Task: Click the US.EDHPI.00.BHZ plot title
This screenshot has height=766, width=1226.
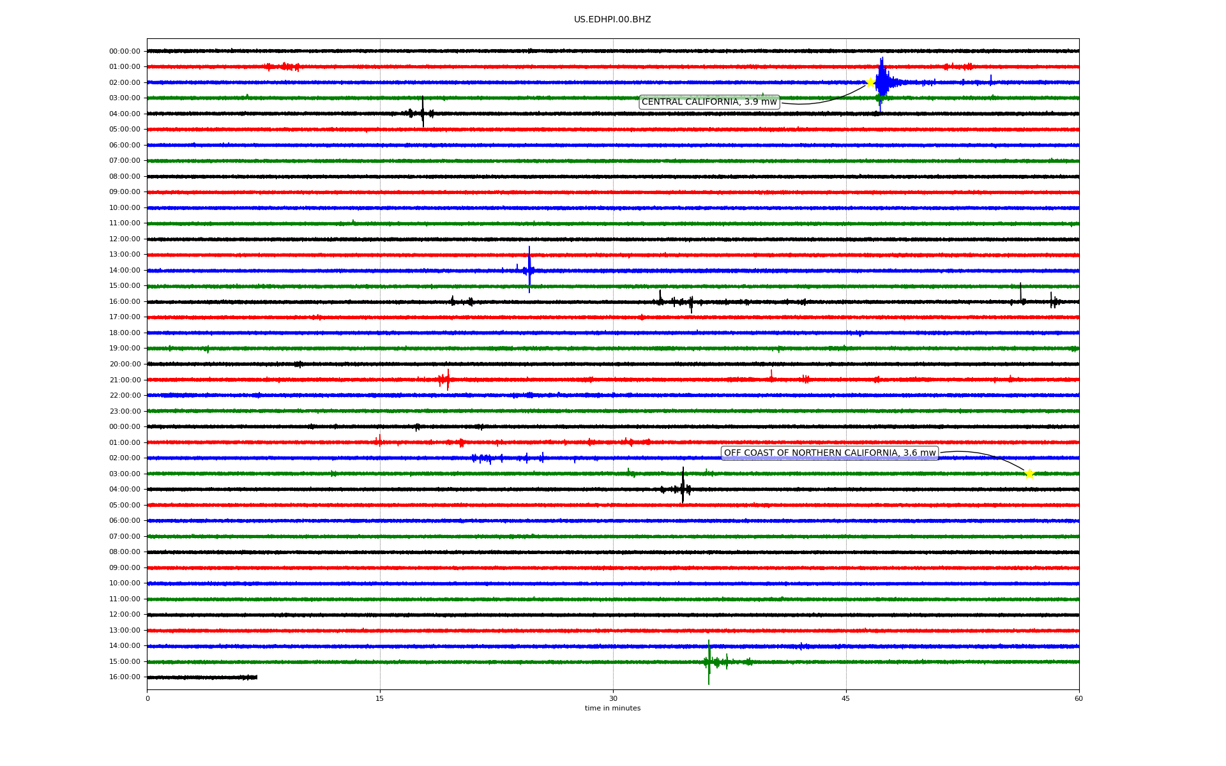Action: 612,20
